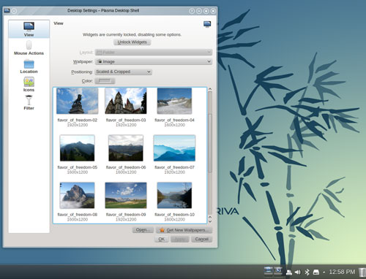Image resolution: width=366 pixels, height=279 pixels.
Task: Expand the Wallpaper type dropdown
Action: point(154,61)
